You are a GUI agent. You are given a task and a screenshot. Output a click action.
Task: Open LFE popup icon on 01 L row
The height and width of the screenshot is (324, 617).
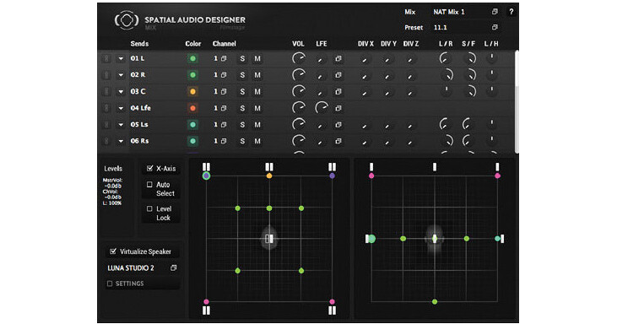click(338, 58)
